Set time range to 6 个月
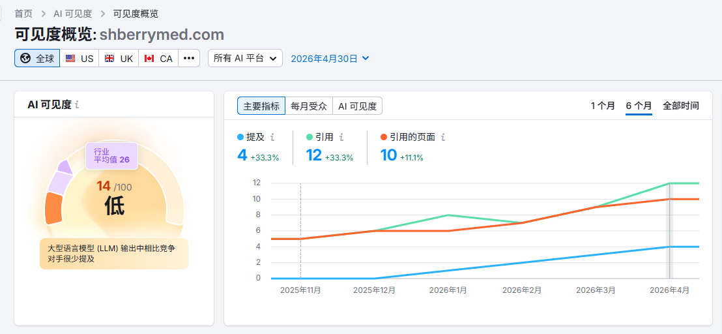This screenshot has height=334, width=722. (639, 106)
